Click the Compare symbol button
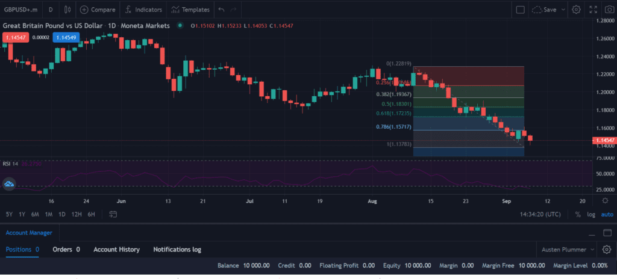The width and height of the screenshot is (617, 279). click(98, 10)
